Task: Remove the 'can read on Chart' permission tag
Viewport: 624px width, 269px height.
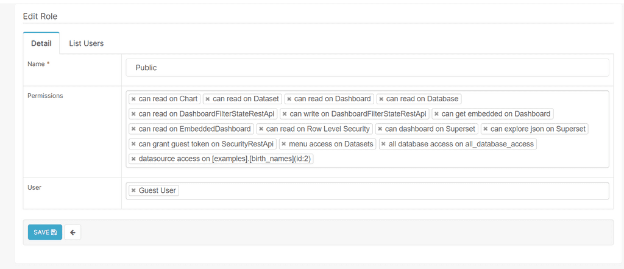Action: [x=133, y=99]
